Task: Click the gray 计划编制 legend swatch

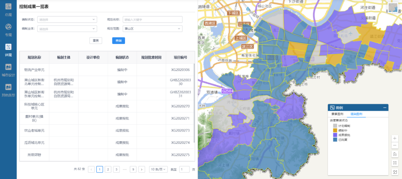Action: pos(335,126)
